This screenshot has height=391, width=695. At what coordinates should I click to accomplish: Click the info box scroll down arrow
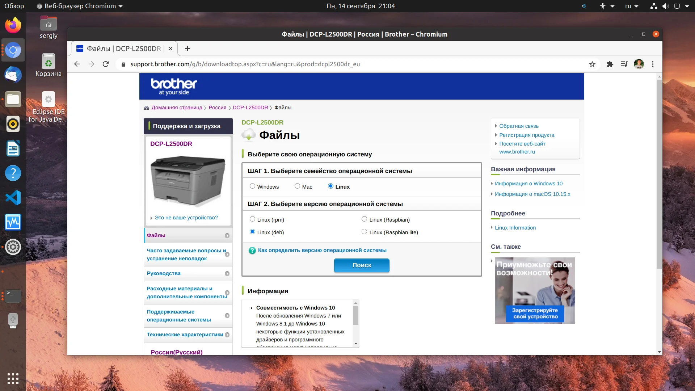(356, 344)
